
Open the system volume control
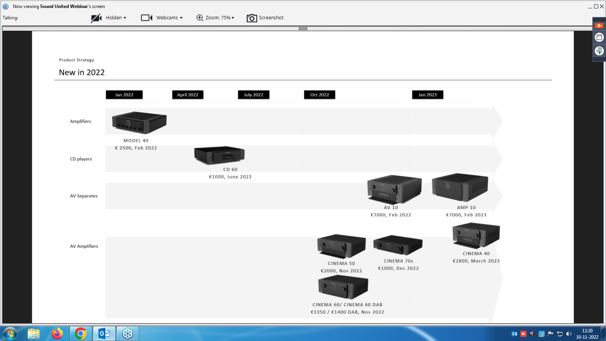tap(569, 334)
